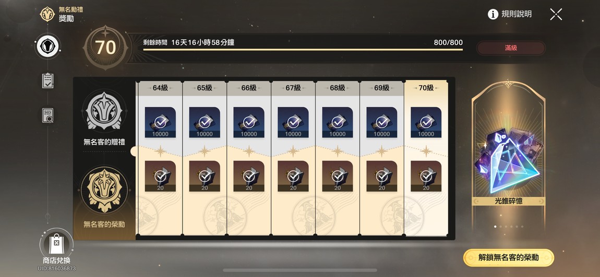Click the 800/800 experience progress bar
The image size is (600, 277).
tap(303, 49)
